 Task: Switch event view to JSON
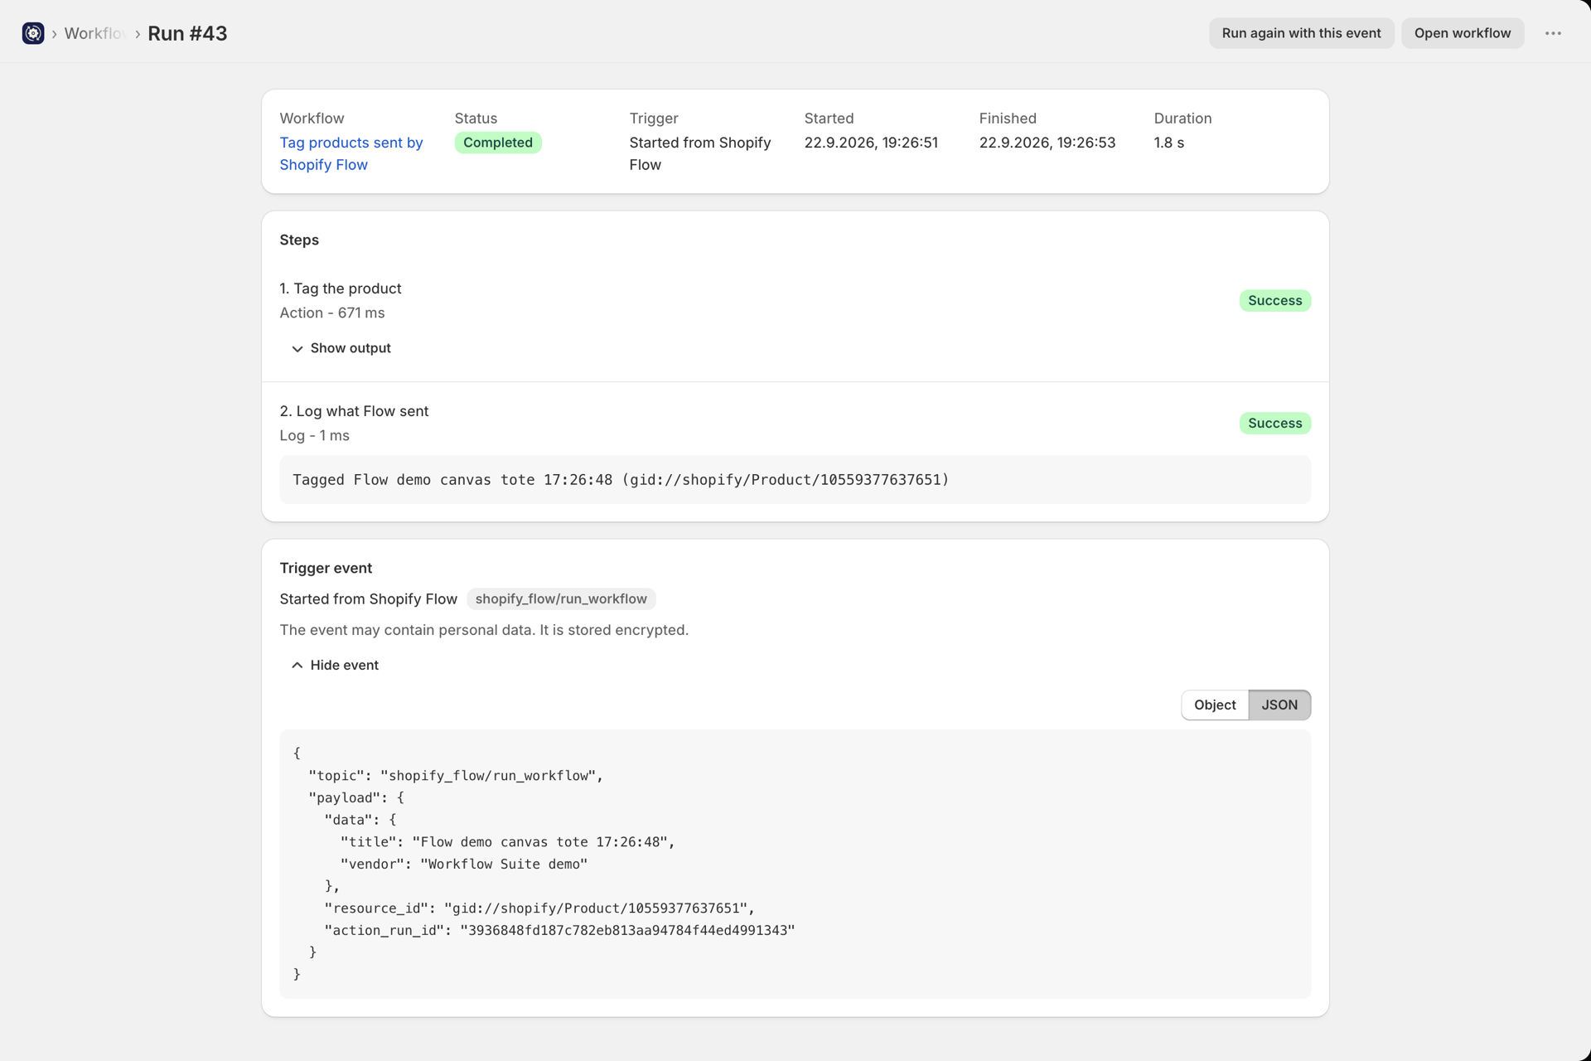point(1279,705)
